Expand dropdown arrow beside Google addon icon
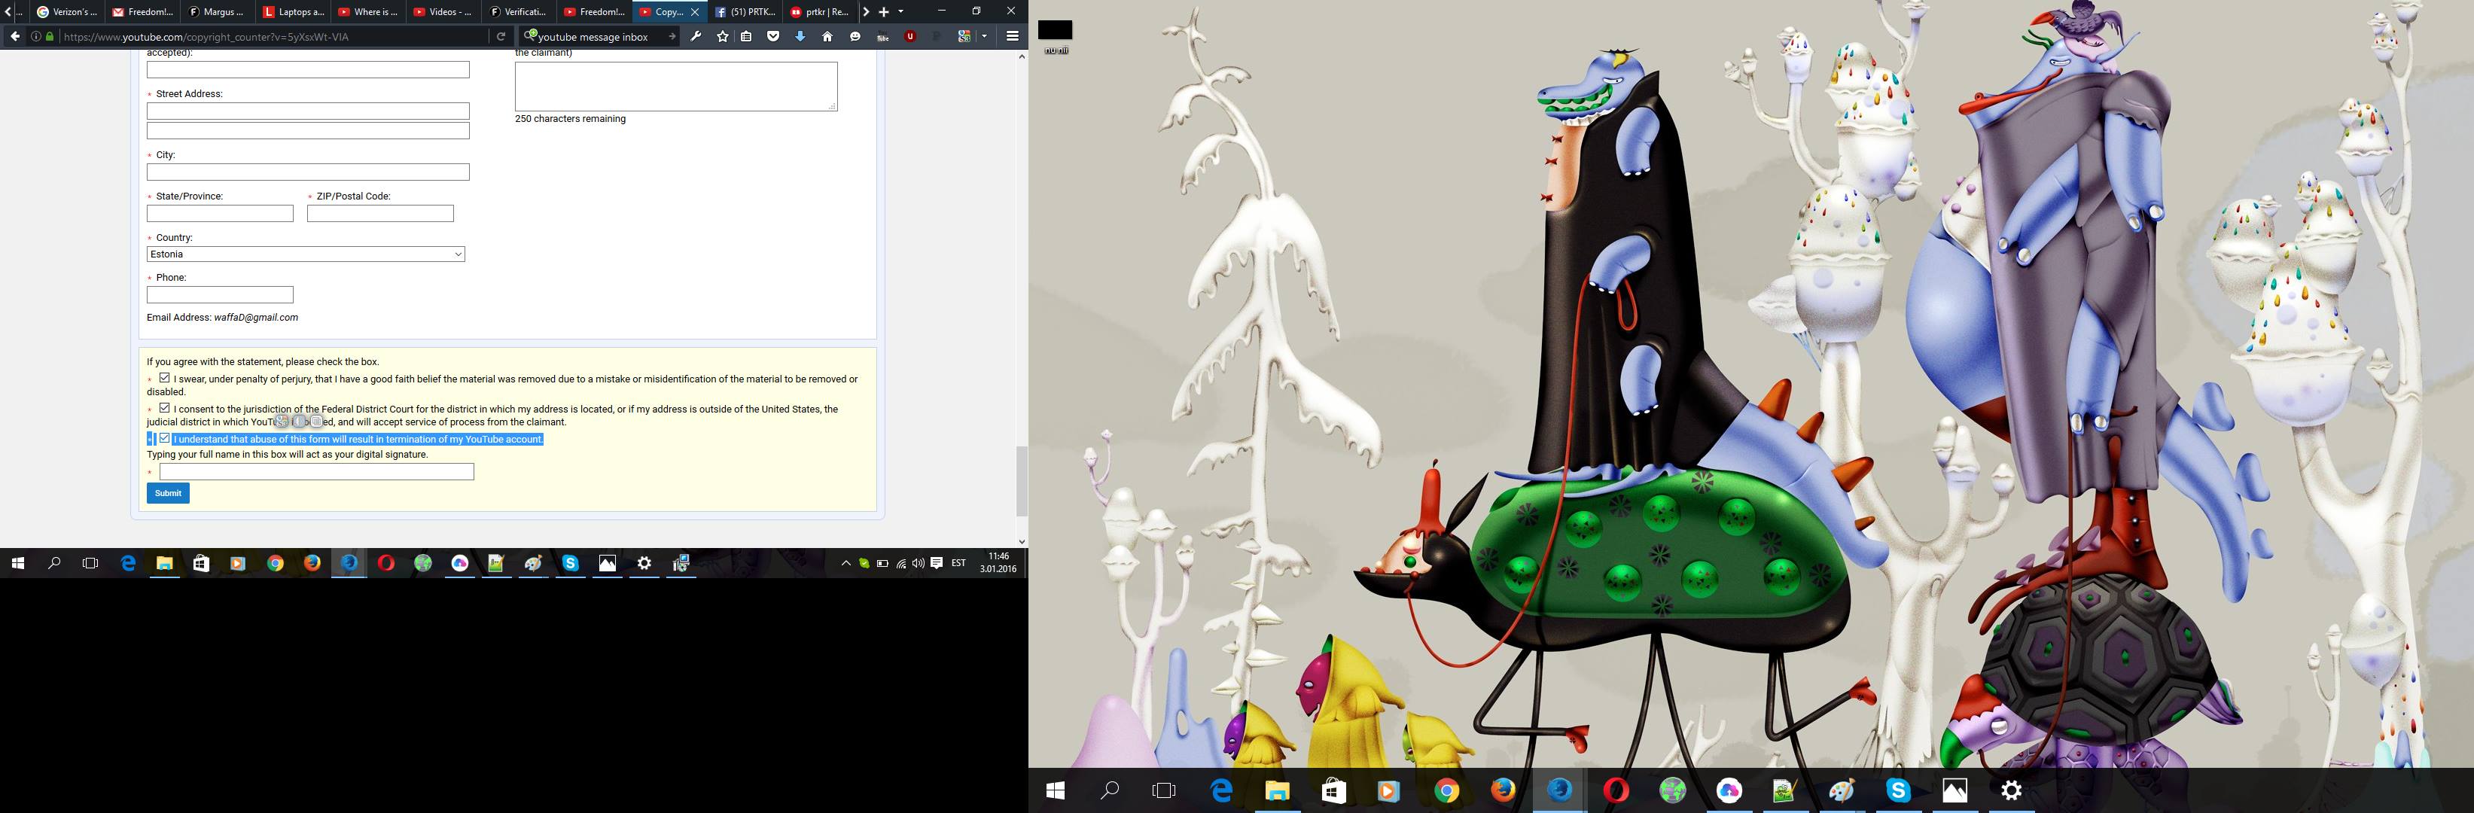The width and height of the screenshot is (2474, 813). coord(985,36)
